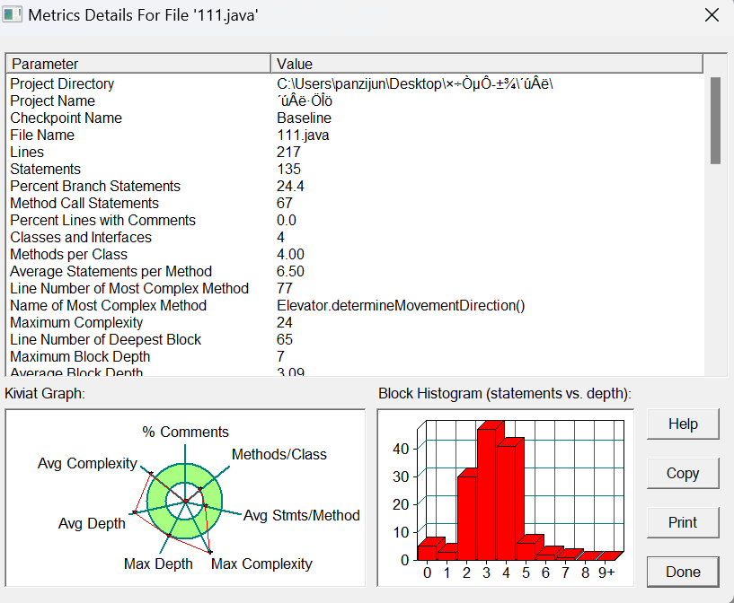Click the Parameter column header

click(x=138, y=64)
